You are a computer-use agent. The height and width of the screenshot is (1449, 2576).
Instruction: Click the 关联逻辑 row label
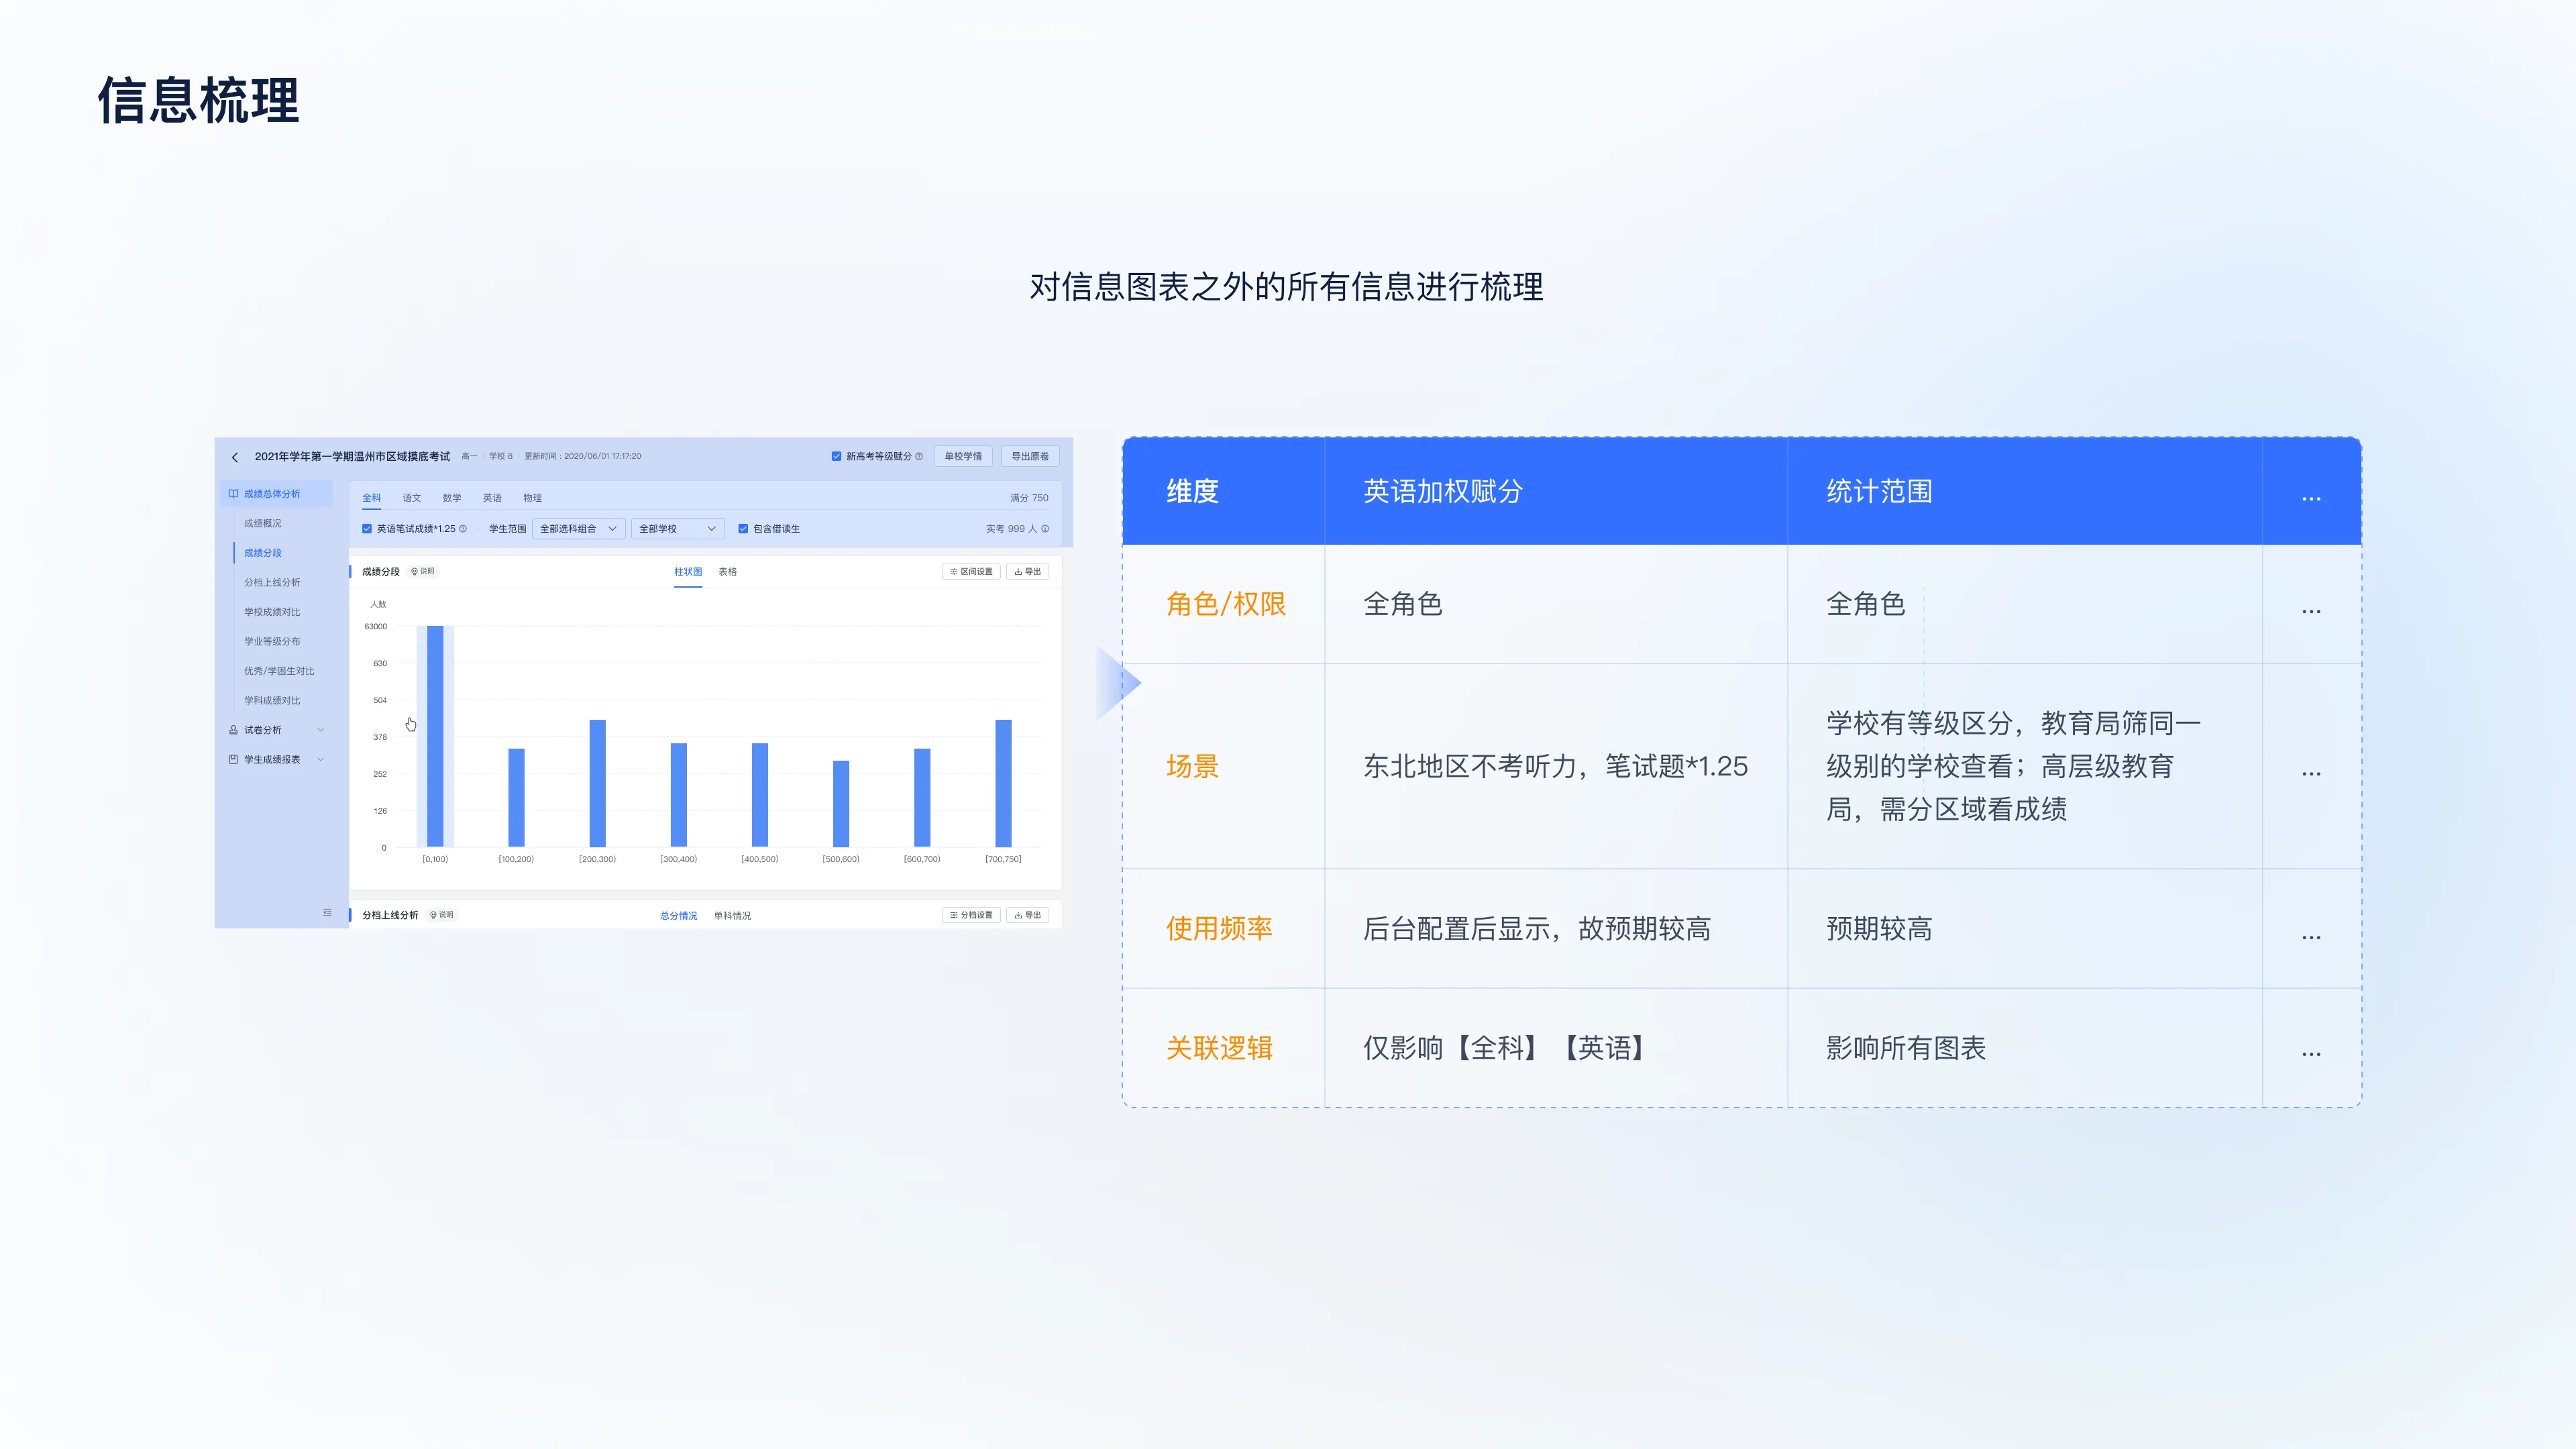pyautogui.click(x=1219, y=1048)
